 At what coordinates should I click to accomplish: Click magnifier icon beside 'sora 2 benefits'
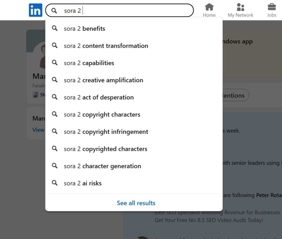point(55,28)
